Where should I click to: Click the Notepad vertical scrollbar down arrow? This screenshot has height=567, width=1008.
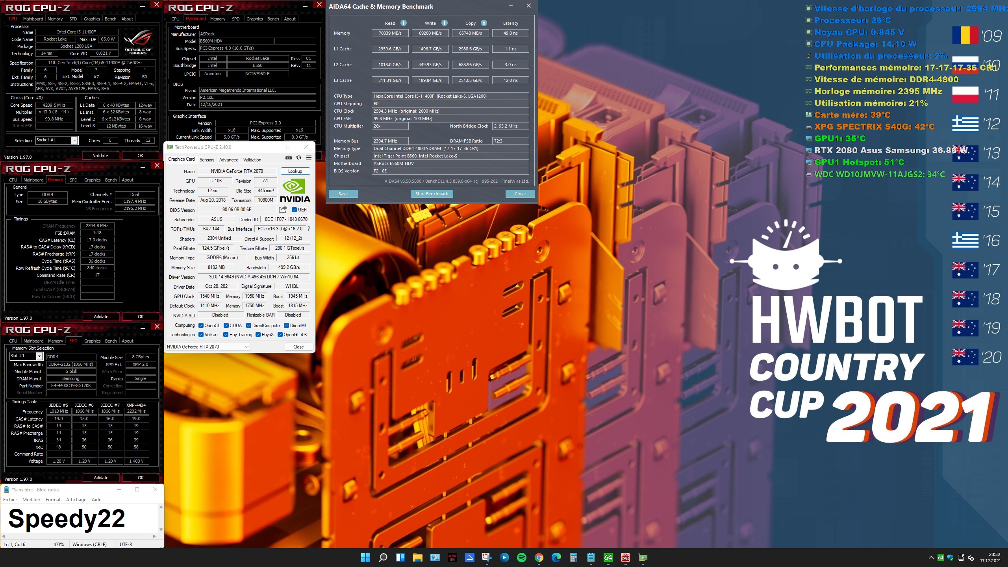[x=161, y=530]
